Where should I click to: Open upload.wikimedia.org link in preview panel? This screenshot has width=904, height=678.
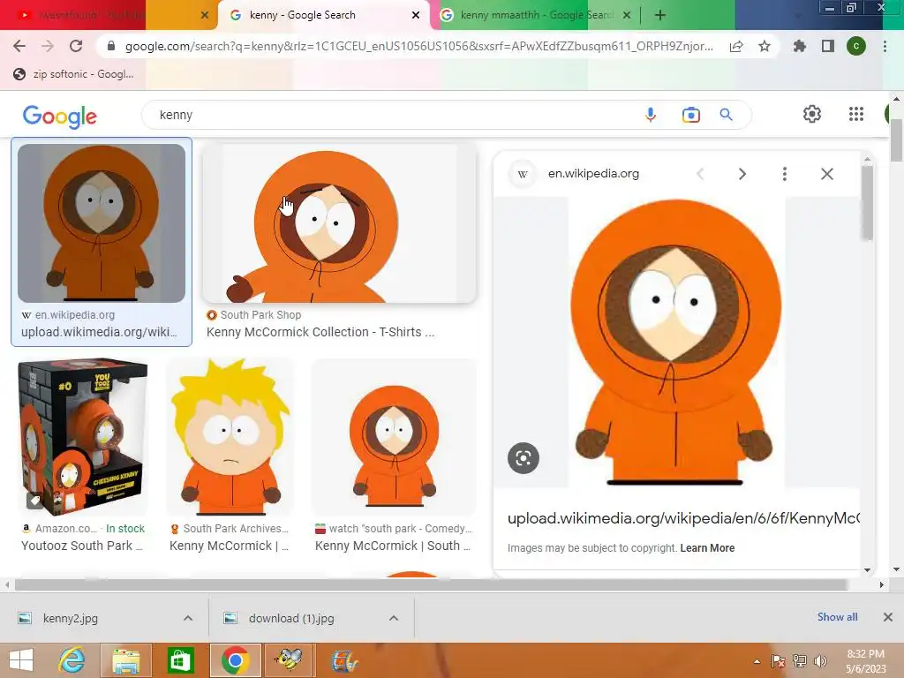point(683,518)
